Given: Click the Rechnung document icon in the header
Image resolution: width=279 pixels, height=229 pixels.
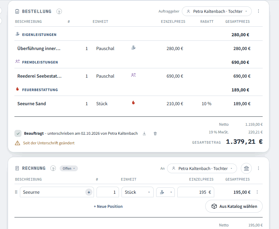Looking at the screenshot, I should tap(17, 168).
